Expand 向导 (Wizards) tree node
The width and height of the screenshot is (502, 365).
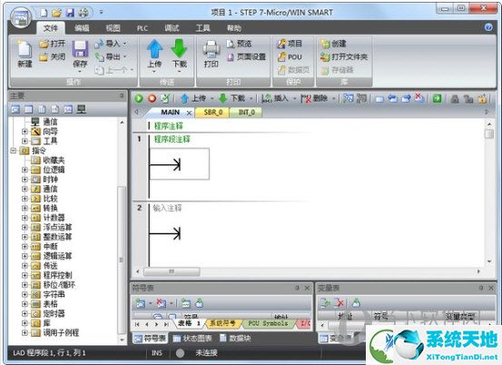25,132
